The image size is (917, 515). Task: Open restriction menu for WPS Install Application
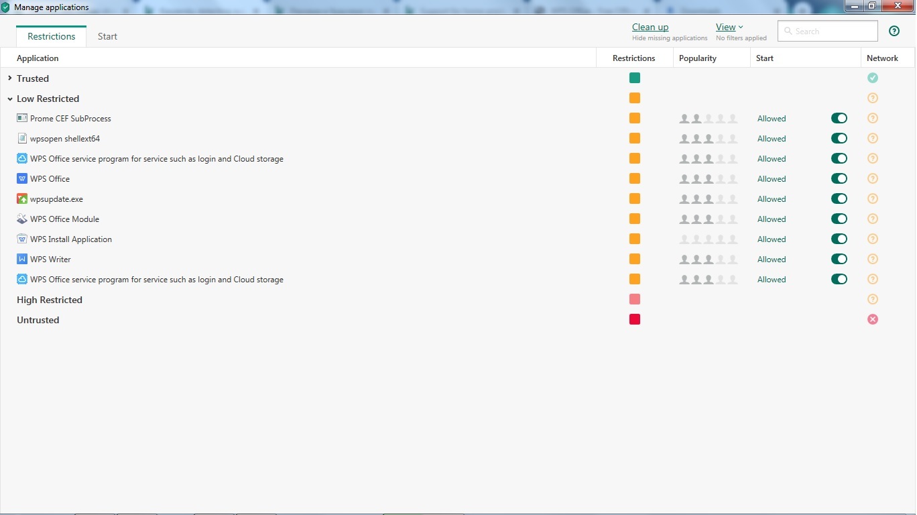click(x=635, y=239)
